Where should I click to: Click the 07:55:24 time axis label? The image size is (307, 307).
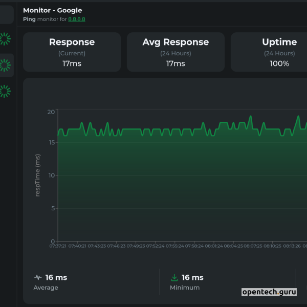(175, 246)
